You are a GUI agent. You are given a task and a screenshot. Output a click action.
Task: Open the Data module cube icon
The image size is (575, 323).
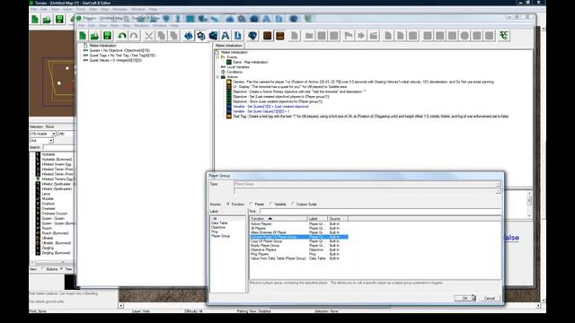click(213, 36)
